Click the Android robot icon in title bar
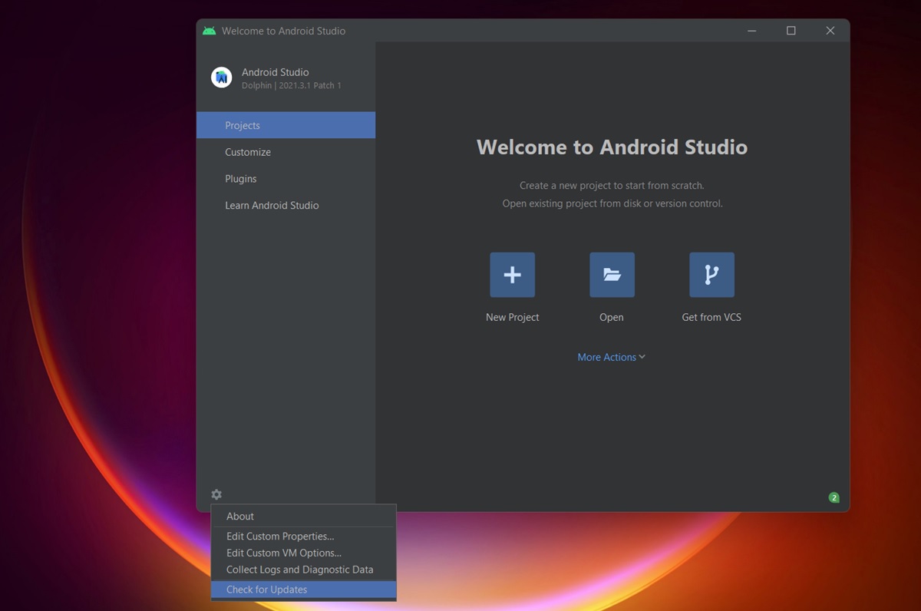The width and height of the screenshot is (921, 611). click(x=210, y=31)
